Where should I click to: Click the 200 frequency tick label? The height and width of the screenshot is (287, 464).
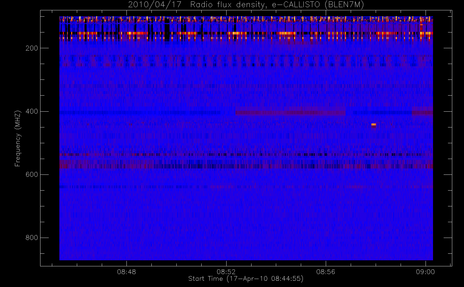(x=32, y=48)
